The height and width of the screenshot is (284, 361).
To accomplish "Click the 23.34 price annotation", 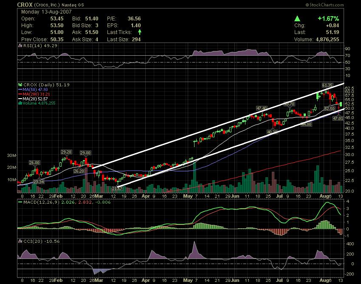I will 39,182.
